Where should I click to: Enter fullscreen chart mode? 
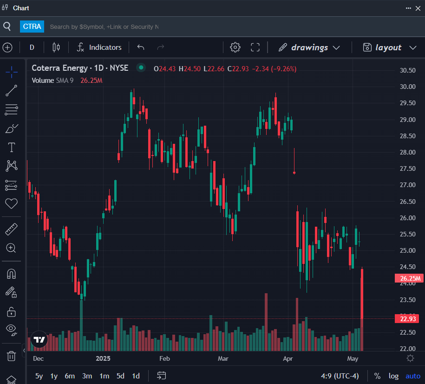(x=255, y=47)
